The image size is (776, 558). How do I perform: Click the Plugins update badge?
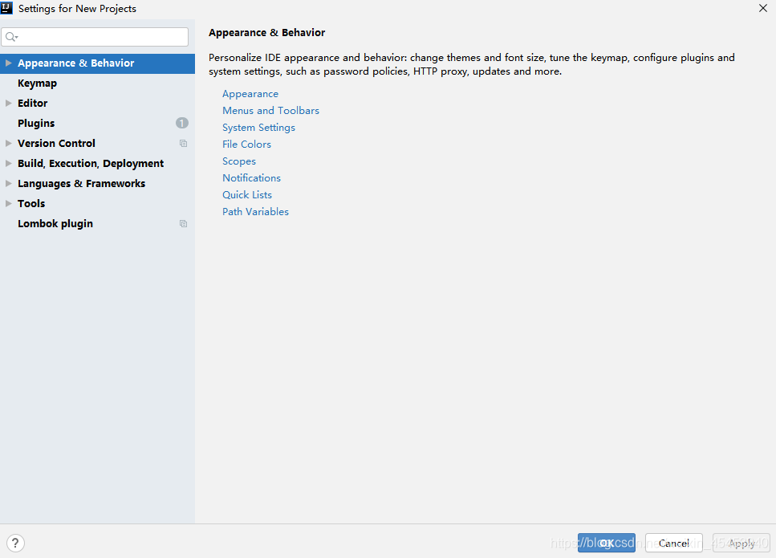pos(181,123)
